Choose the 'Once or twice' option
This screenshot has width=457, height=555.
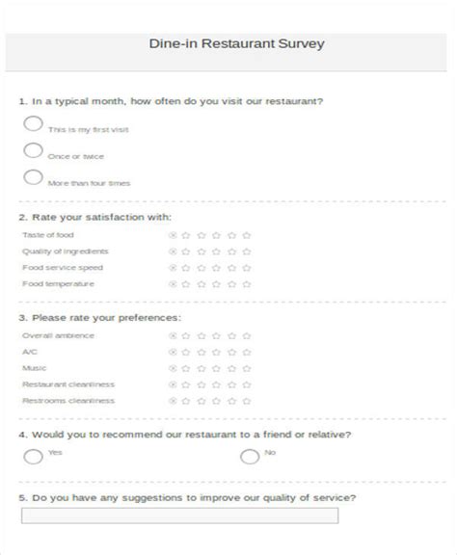coord(34,150)
